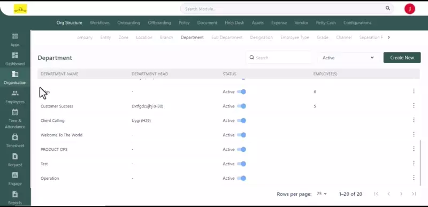Open Time & Attendance calendar icon

pyautogui.click(x=15, y=112)
